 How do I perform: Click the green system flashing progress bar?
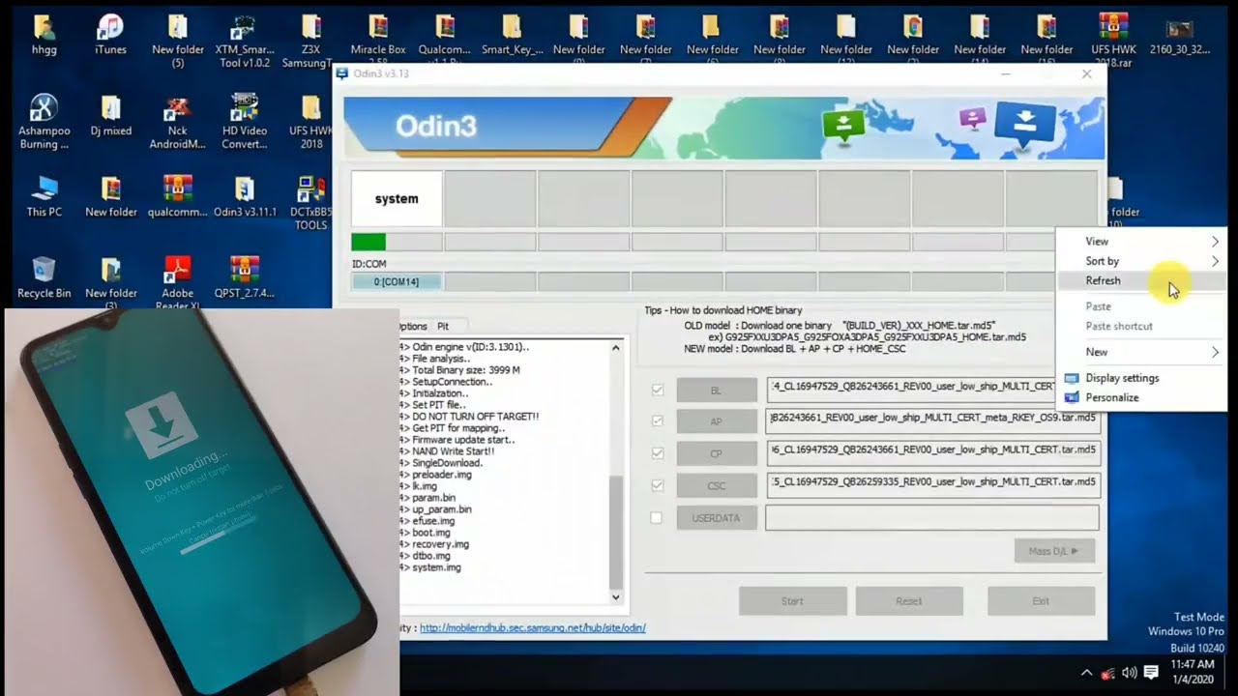397,242
